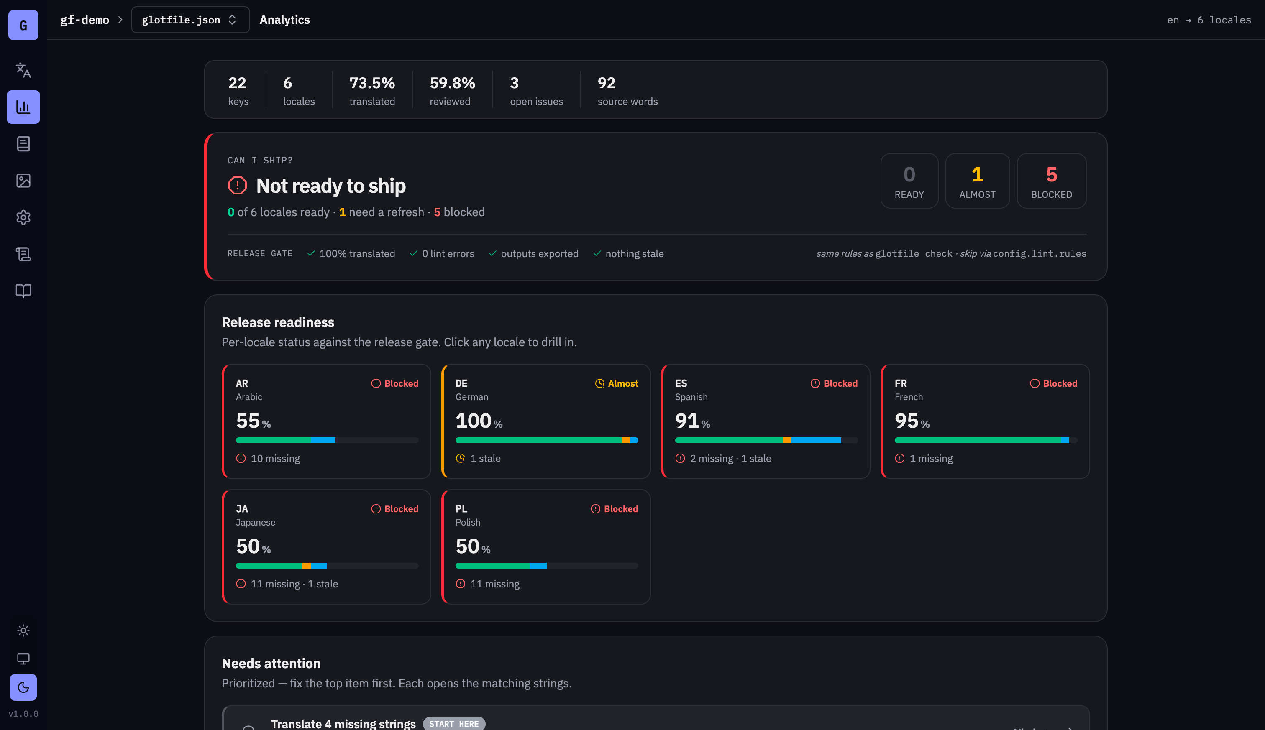Image resolution: width=1265 pixels, height=730 pixels.
Task: Click the gf-demo breadcrumb
Action: 85,20
